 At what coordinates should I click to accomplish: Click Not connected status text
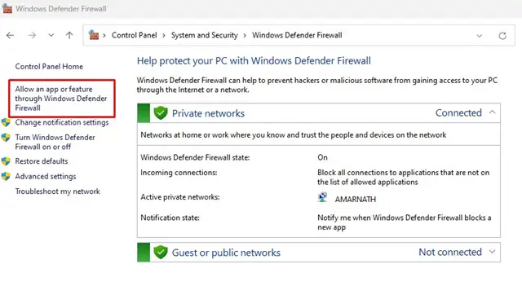coord(450,252)
